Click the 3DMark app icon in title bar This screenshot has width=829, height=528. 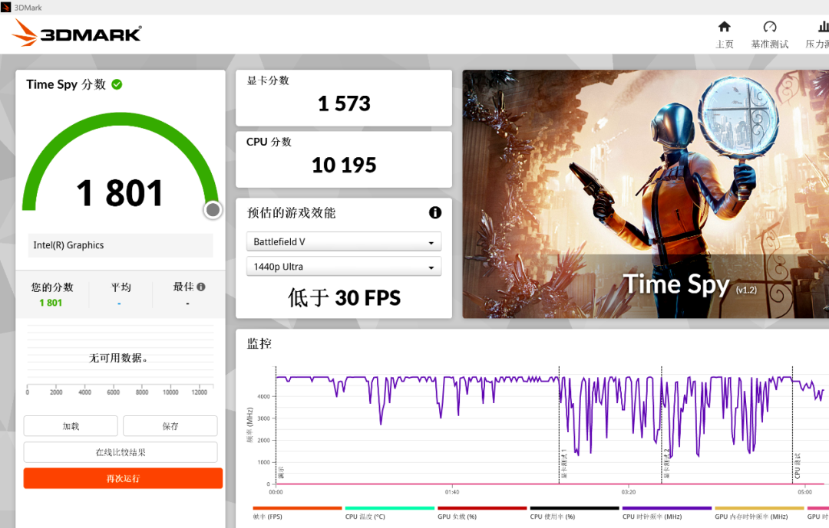click(x=6, y=8)
